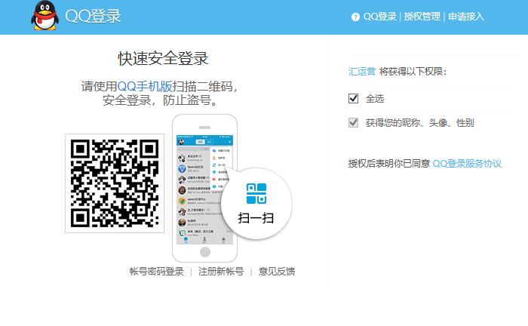Click the phone illustration image
Viewport: 528px width, 326px height.
point(204,188)
